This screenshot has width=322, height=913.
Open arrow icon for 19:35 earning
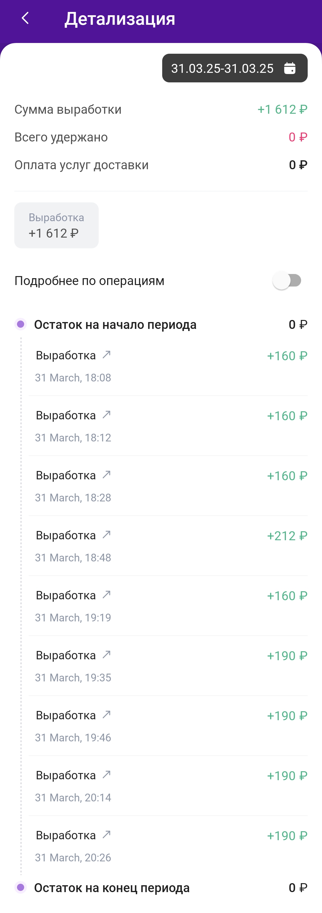(x=107, y=655)
